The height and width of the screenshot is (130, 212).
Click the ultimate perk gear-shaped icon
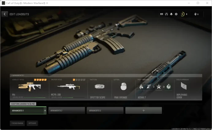pyautogui.click(x=168, y=87)
